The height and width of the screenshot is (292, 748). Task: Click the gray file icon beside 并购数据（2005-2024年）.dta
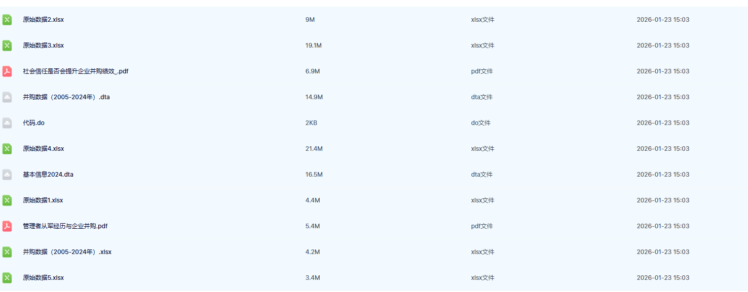coord(7,97)
